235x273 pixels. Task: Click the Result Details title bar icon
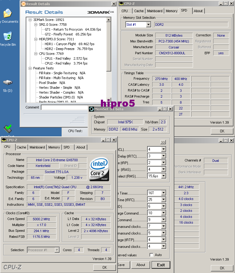coord(23,4)
